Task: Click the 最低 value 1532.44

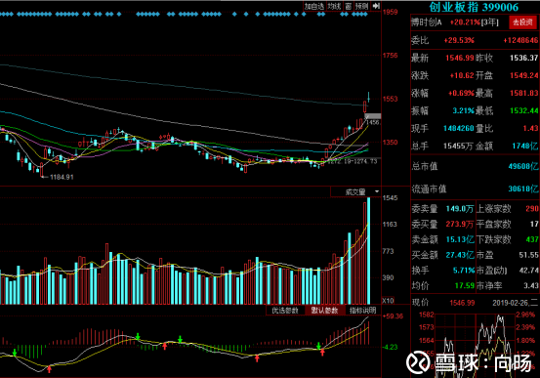Action: tap(523, 110)
